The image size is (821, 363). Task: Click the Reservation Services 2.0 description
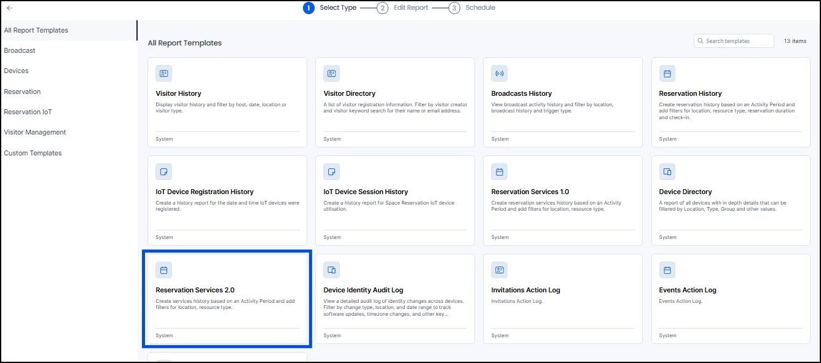[226, 304]
